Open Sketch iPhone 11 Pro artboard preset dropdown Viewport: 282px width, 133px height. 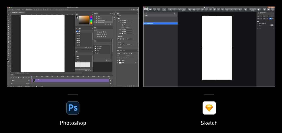click(266, 13)
